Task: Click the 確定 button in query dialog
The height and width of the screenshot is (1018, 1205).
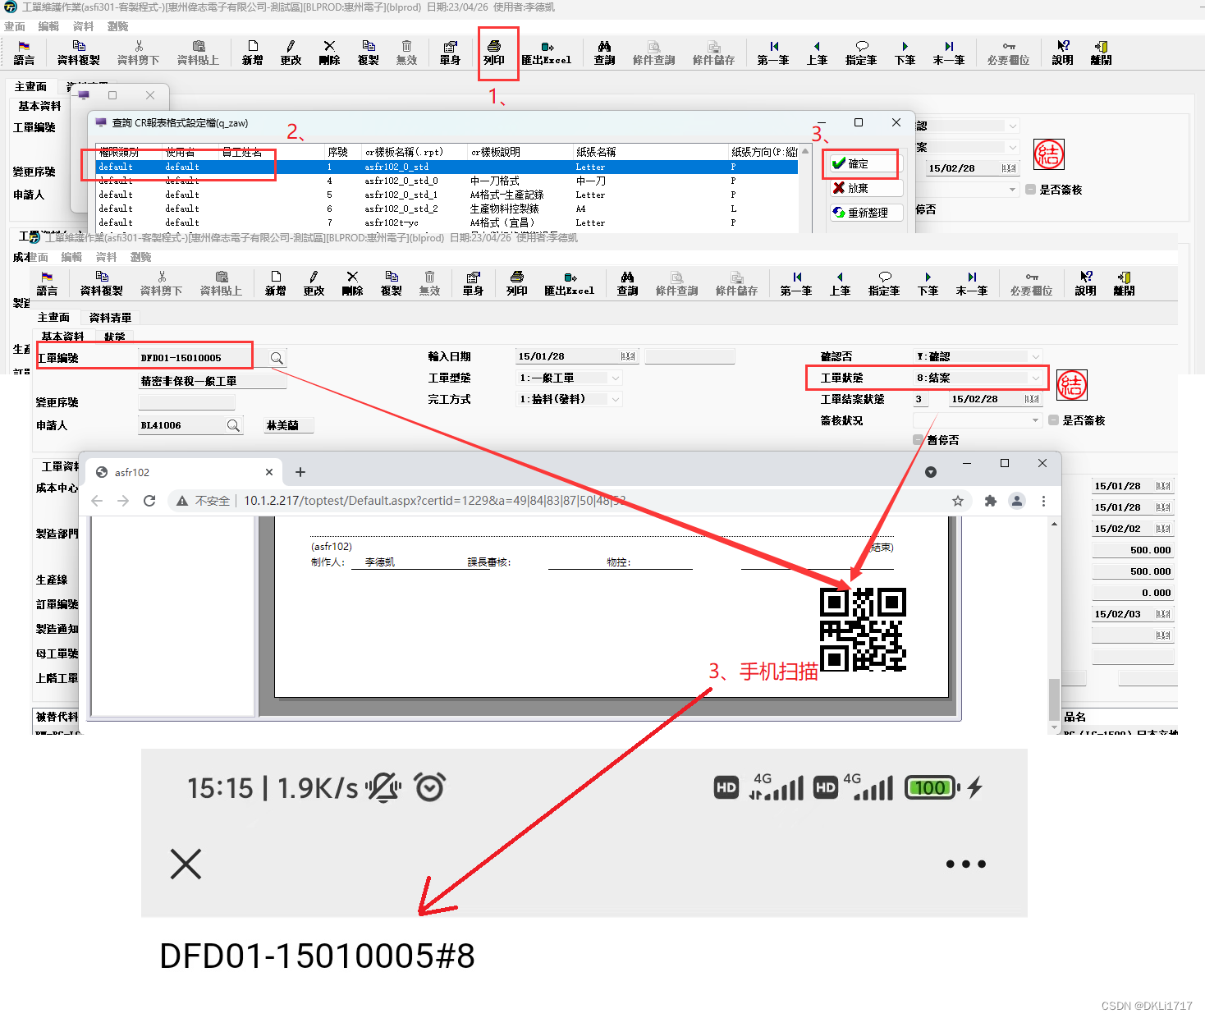Action: click(x=864, y=163)
